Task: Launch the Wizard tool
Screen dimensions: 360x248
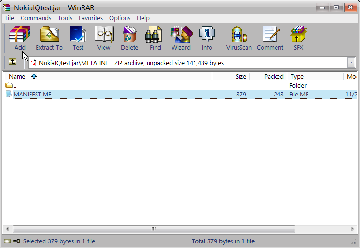Action: tap(181, 38)
